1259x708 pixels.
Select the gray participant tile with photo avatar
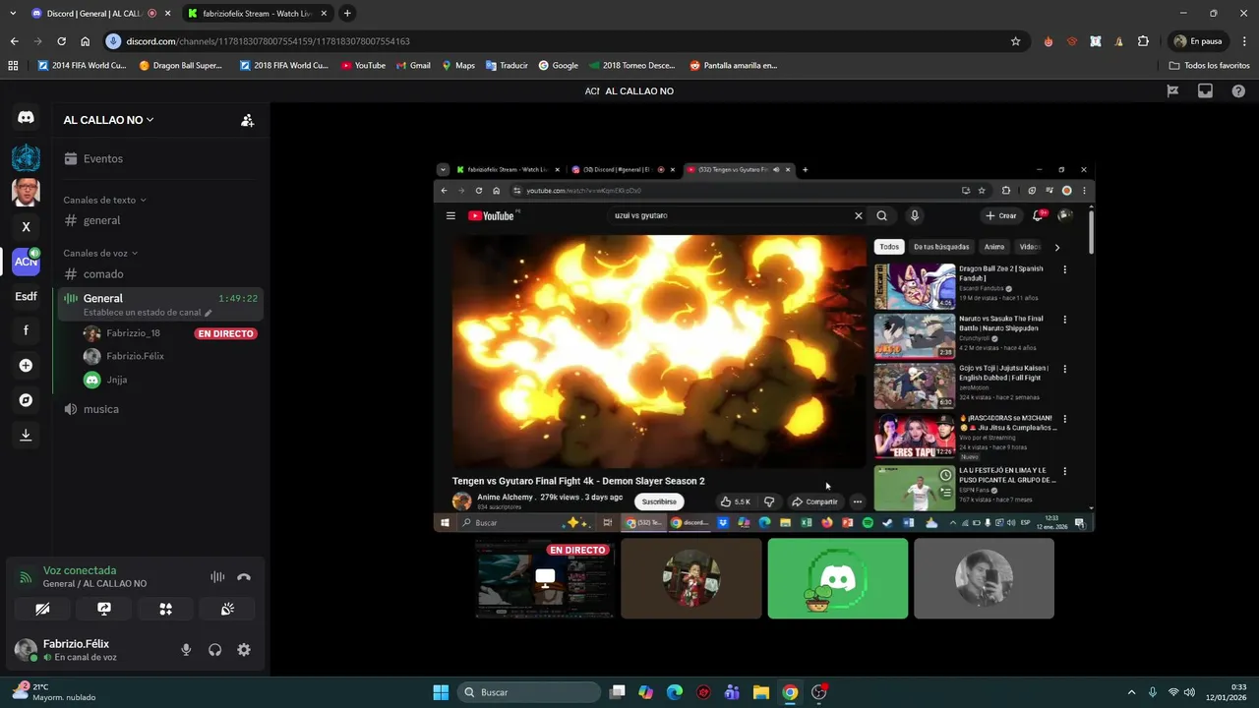pos(984,578)
